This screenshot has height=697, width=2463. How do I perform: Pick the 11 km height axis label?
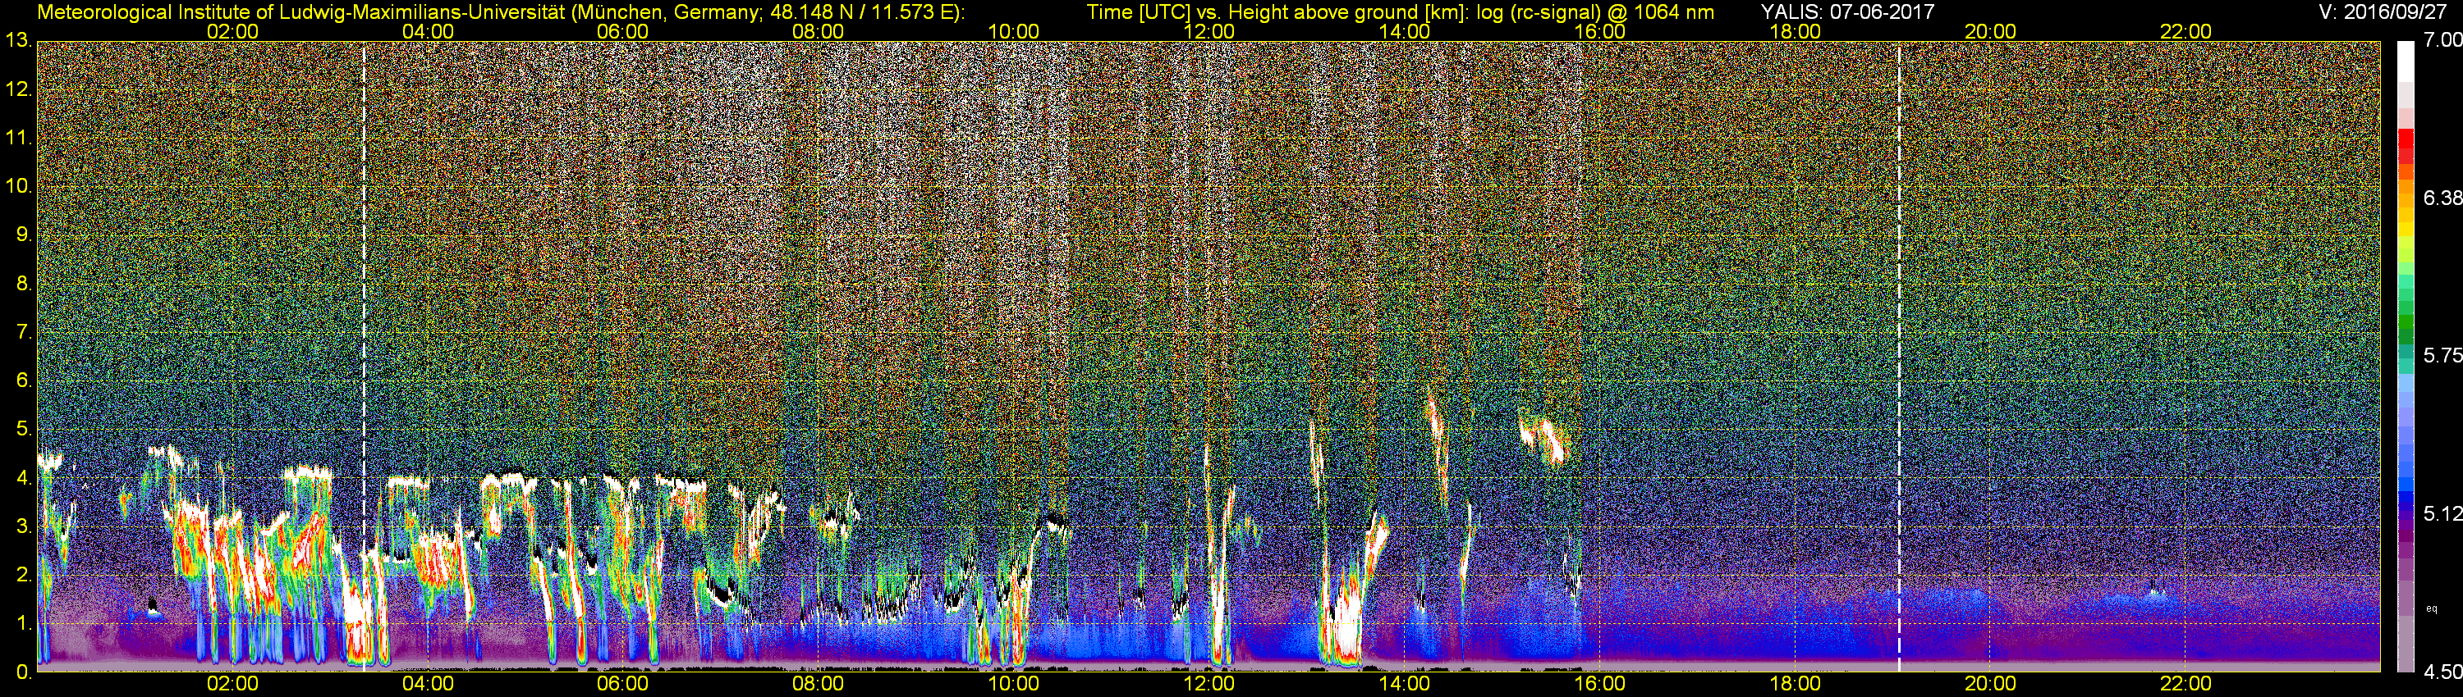[x=17, y=139]
